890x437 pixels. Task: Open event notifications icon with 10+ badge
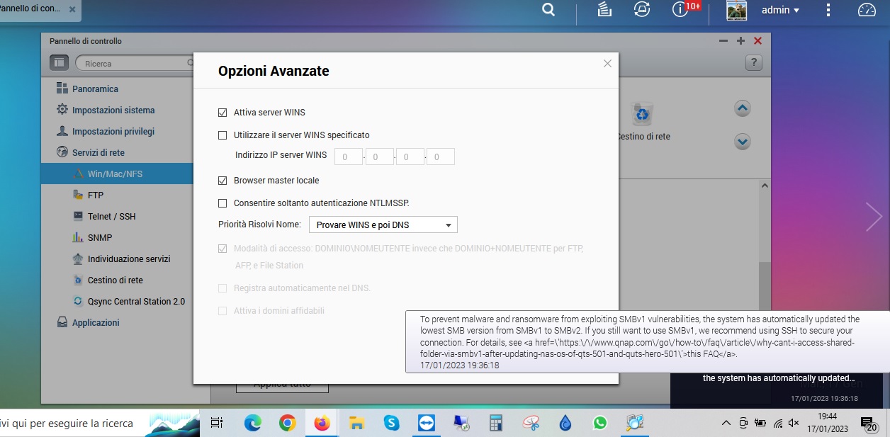(681, 10)
